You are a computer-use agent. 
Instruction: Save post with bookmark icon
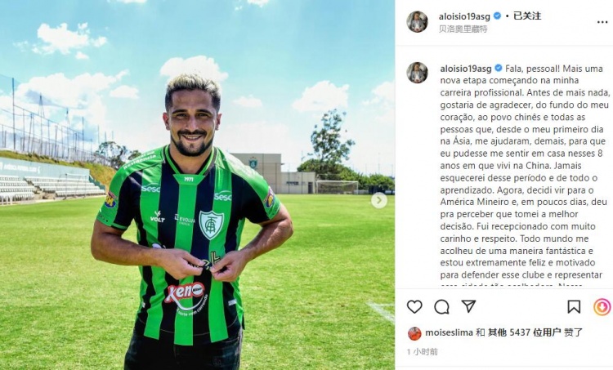(574, 307)
